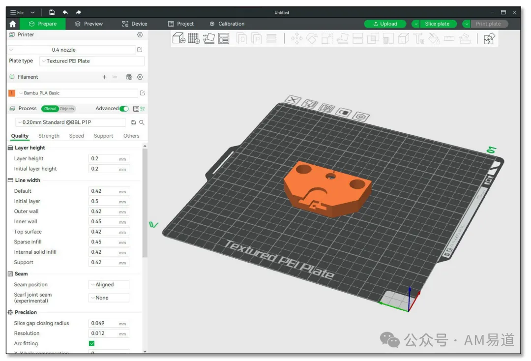Viewport: 531px width, 361px height.
Task: Open Printer settings gear icon
Action: [140, 34]
